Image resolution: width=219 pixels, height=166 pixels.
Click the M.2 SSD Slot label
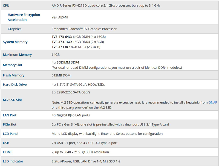point(12,100)
